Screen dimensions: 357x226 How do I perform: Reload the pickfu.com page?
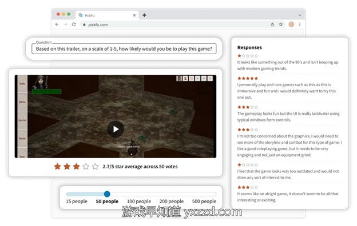coord(74,25)
